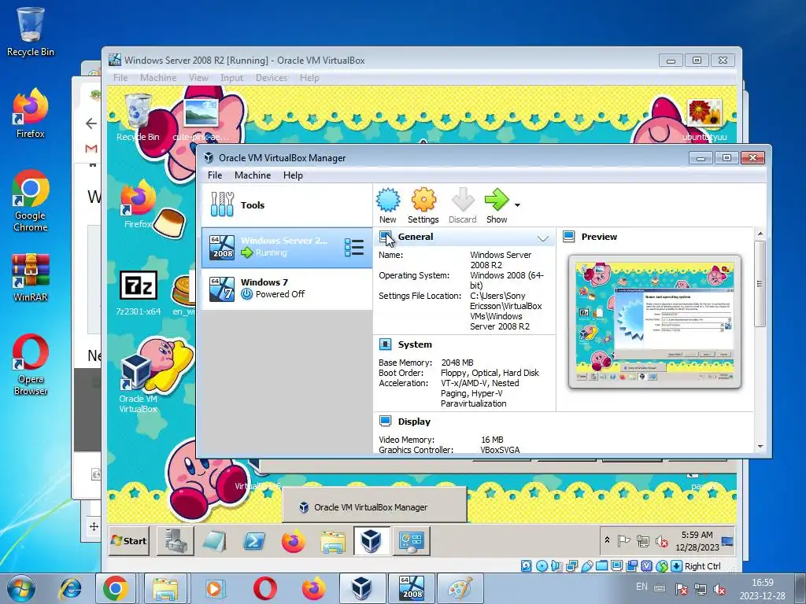The width and height of the screenshot is (806, 604).
Task: Click scroll down arrow in Manager details pane
Action: [760, 447]
